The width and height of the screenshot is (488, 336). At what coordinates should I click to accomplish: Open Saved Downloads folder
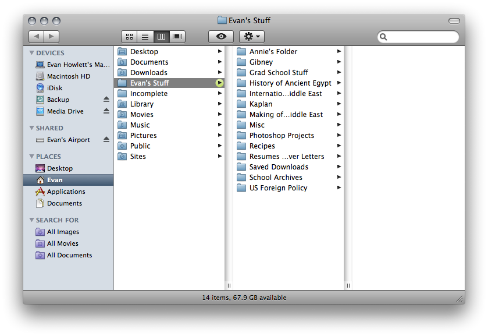(x=288, y=167)
